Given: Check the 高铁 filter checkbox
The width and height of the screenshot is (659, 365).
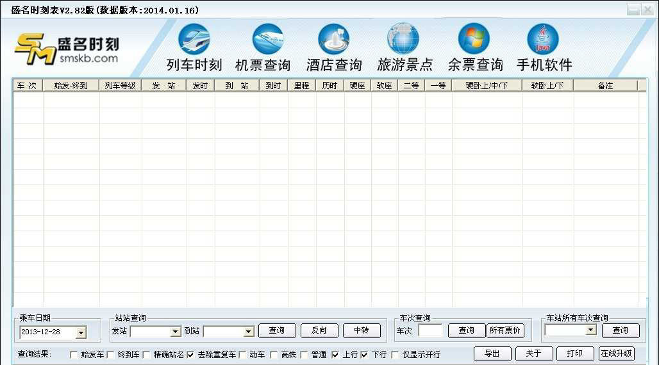Looking at the screenshot, I should click(x=274, y=355).
